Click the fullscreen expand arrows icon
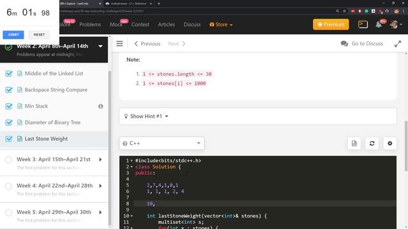Image resolution: width=408 pixels, height=229 pixels. tap(398, 44)
